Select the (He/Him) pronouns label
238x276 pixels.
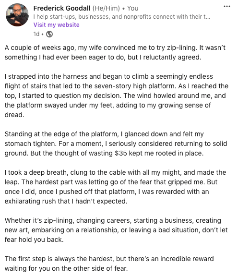(106, 8)
